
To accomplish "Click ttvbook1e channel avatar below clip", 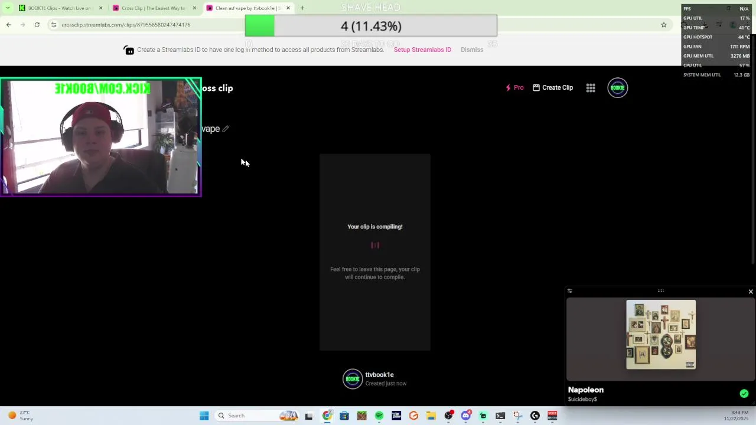I will pyautogui.click(x=353, y=379).
